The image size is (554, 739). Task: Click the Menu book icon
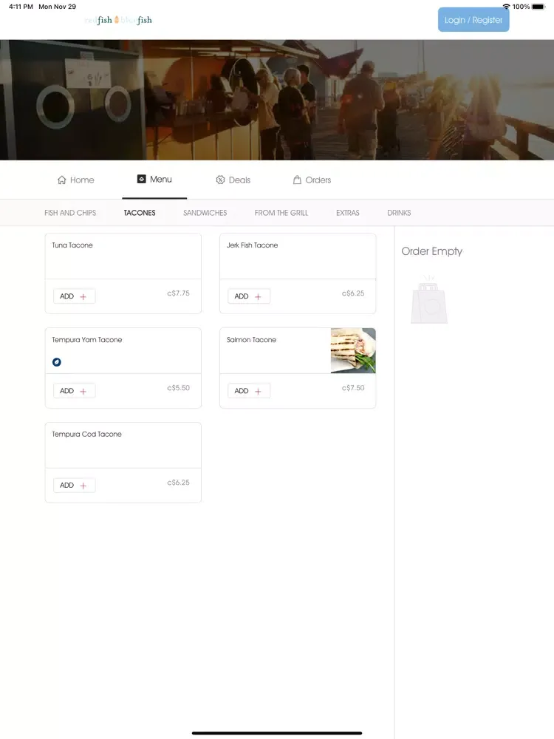point(141,179)
